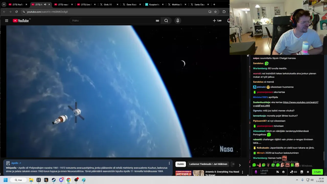The height and width of the screenshot is (184, 327).
Task: Open Chrome from the taskbar
Action: 68,180
